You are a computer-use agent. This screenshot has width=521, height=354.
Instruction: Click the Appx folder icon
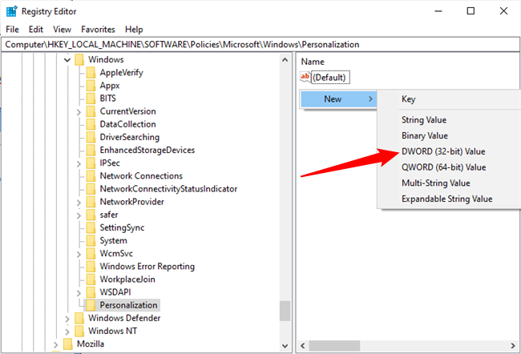coord(91,86)
